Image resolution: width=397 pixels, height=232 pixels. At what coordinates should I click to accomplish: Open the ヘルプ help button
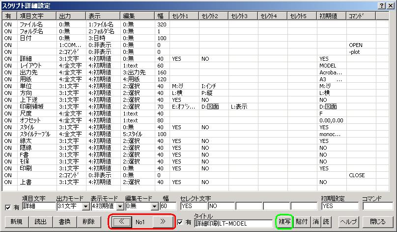[x=348, y=221]
